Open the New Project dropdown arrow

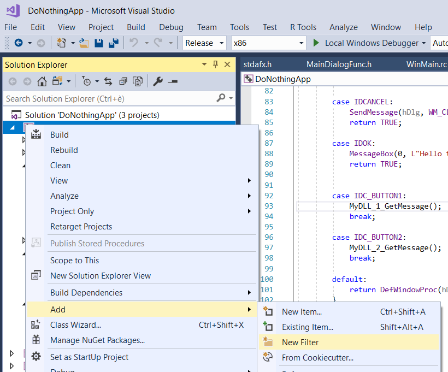click(73, 43)
